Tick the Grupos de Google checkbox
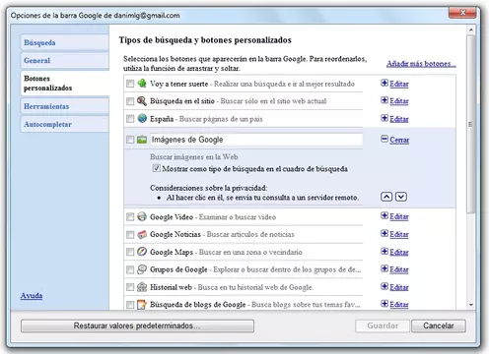Screen dimensions: 489x354 pos(130,269)
